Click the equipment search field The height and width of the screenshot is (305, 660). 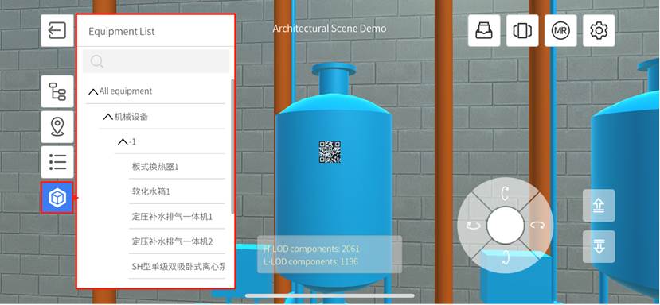[156, 61]
